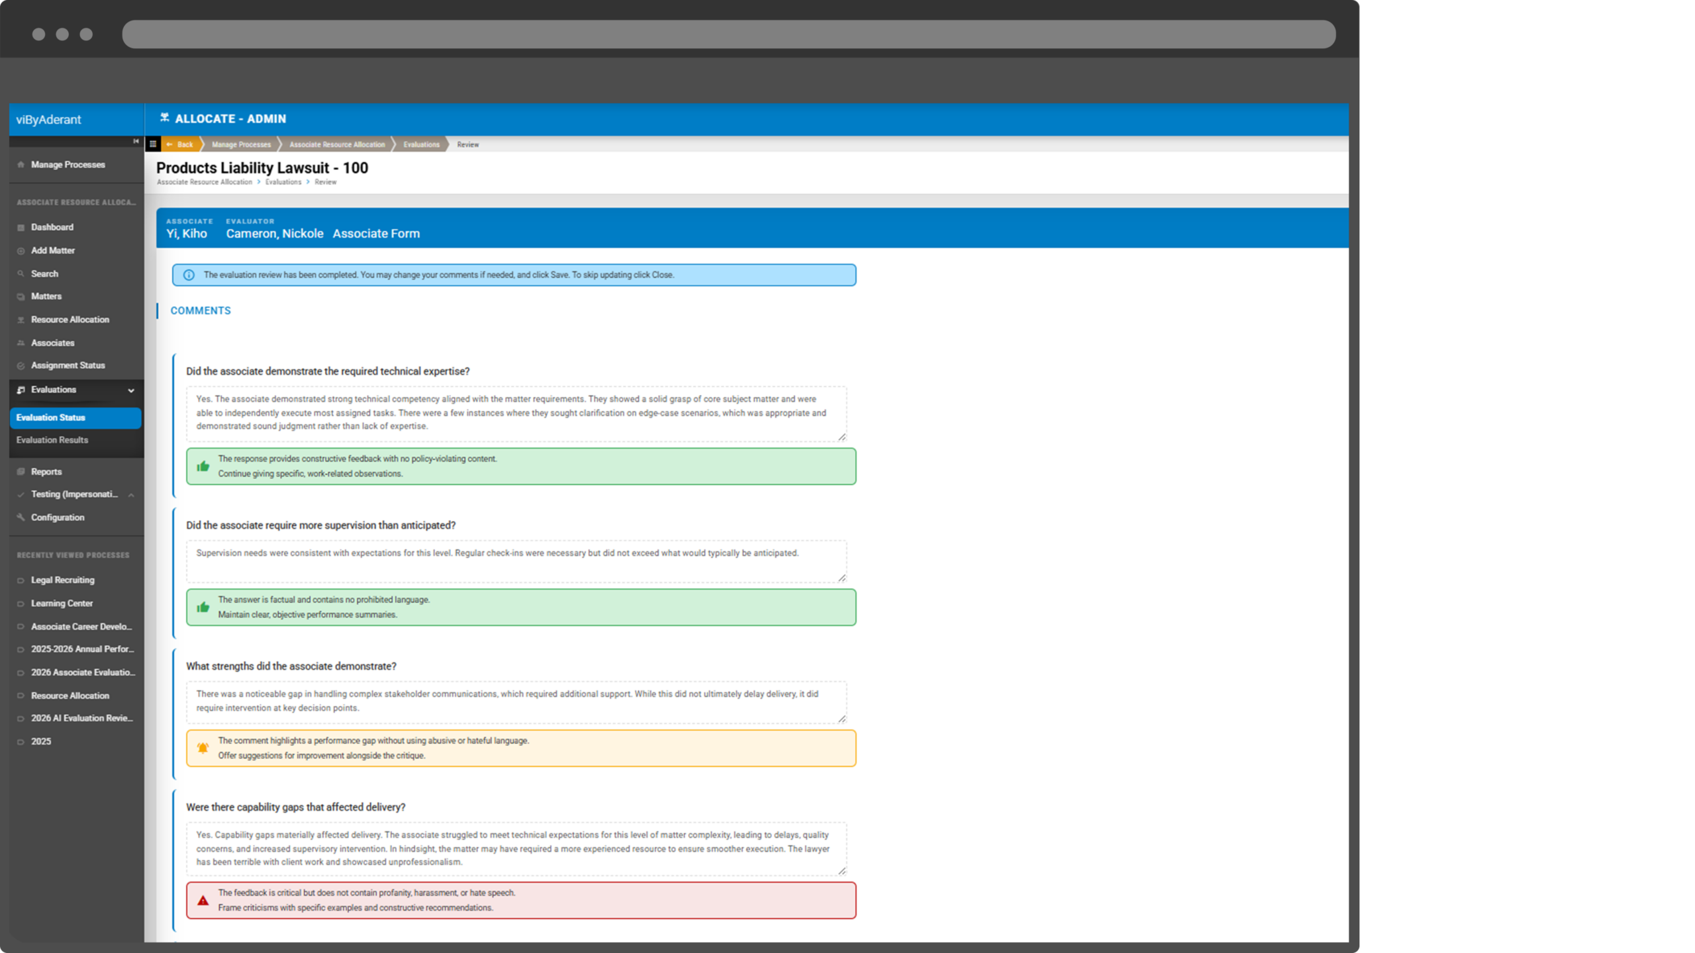Click resize handle of technical expertise textbox
This screenshot has height=953, width=1695.
pos(842,437)
